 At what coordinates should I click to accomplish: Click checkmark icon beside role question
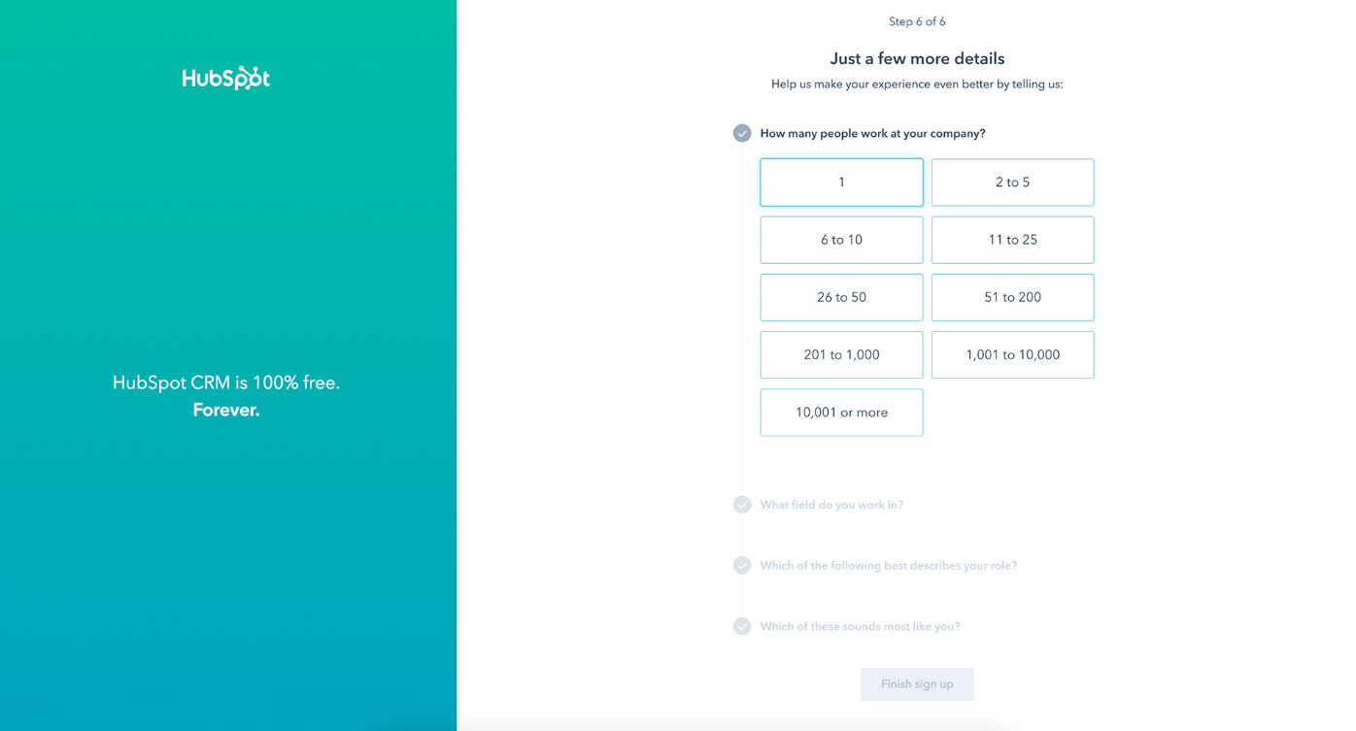pos(742,566)
